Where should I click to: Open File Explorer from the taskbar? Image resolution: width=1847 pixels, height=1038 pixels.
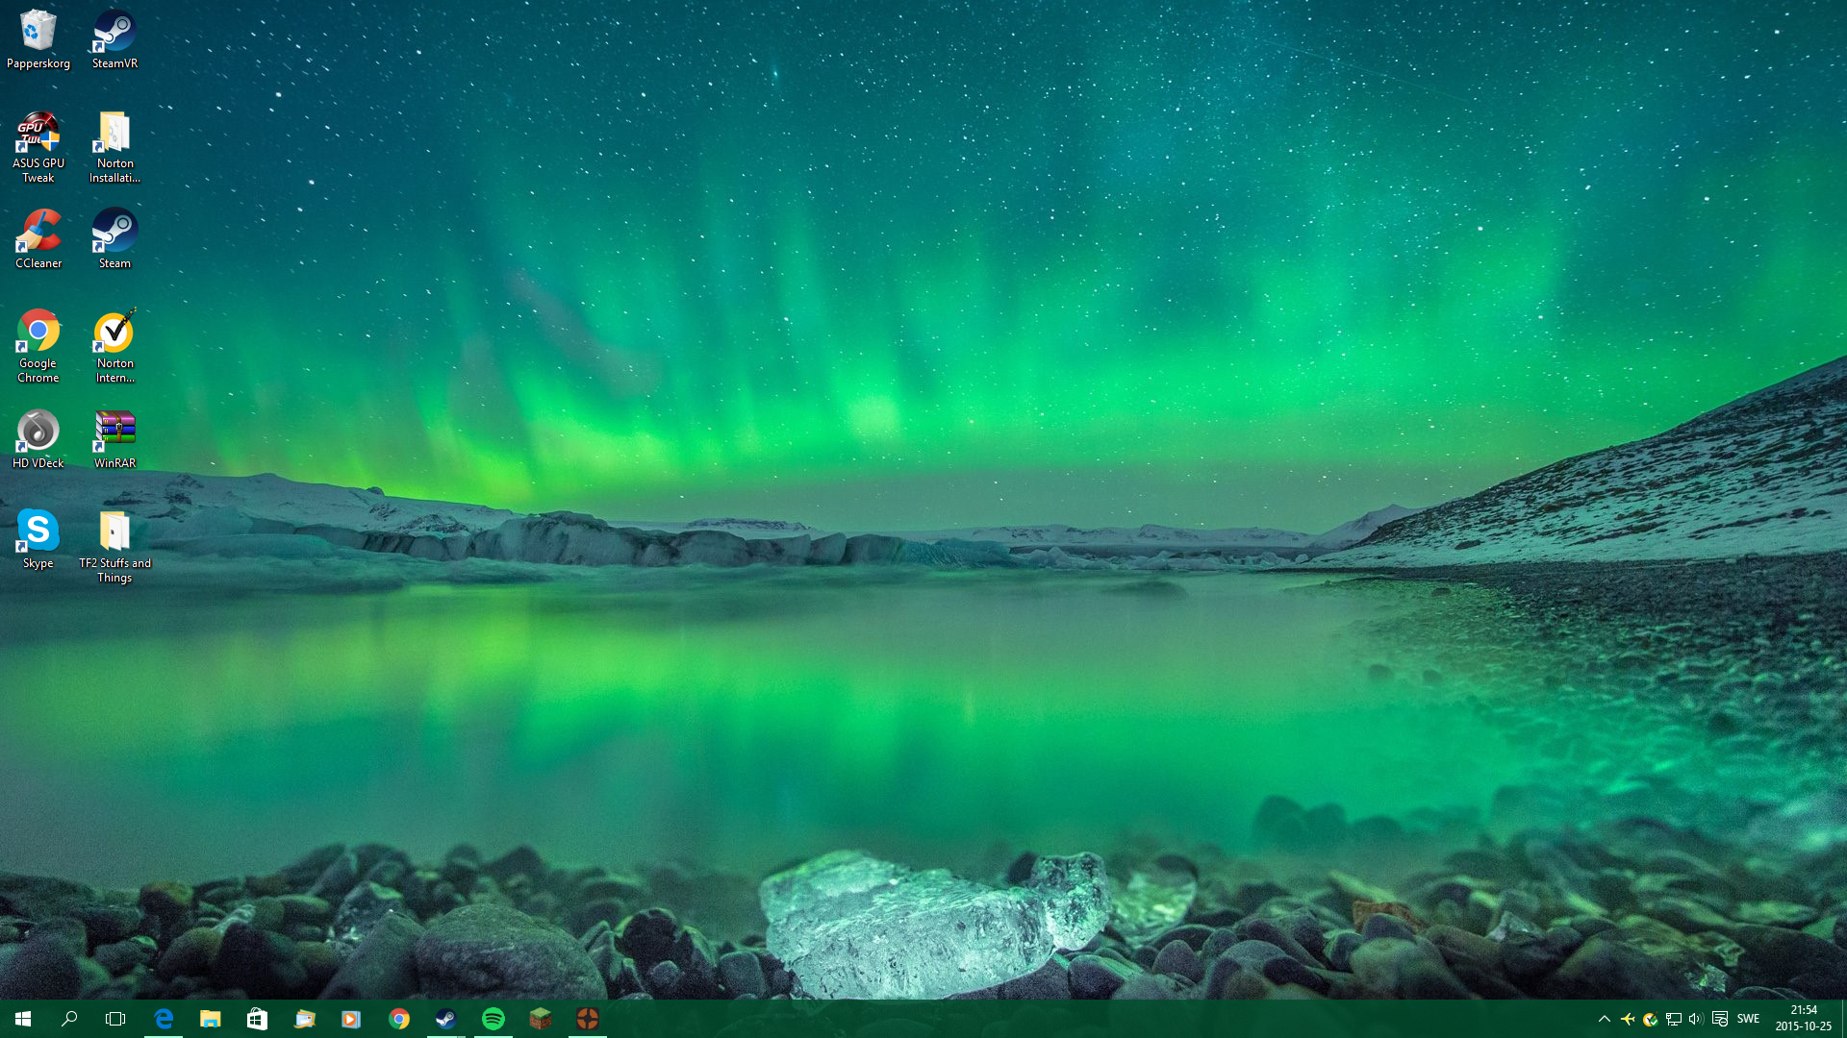coord(210,1019)
